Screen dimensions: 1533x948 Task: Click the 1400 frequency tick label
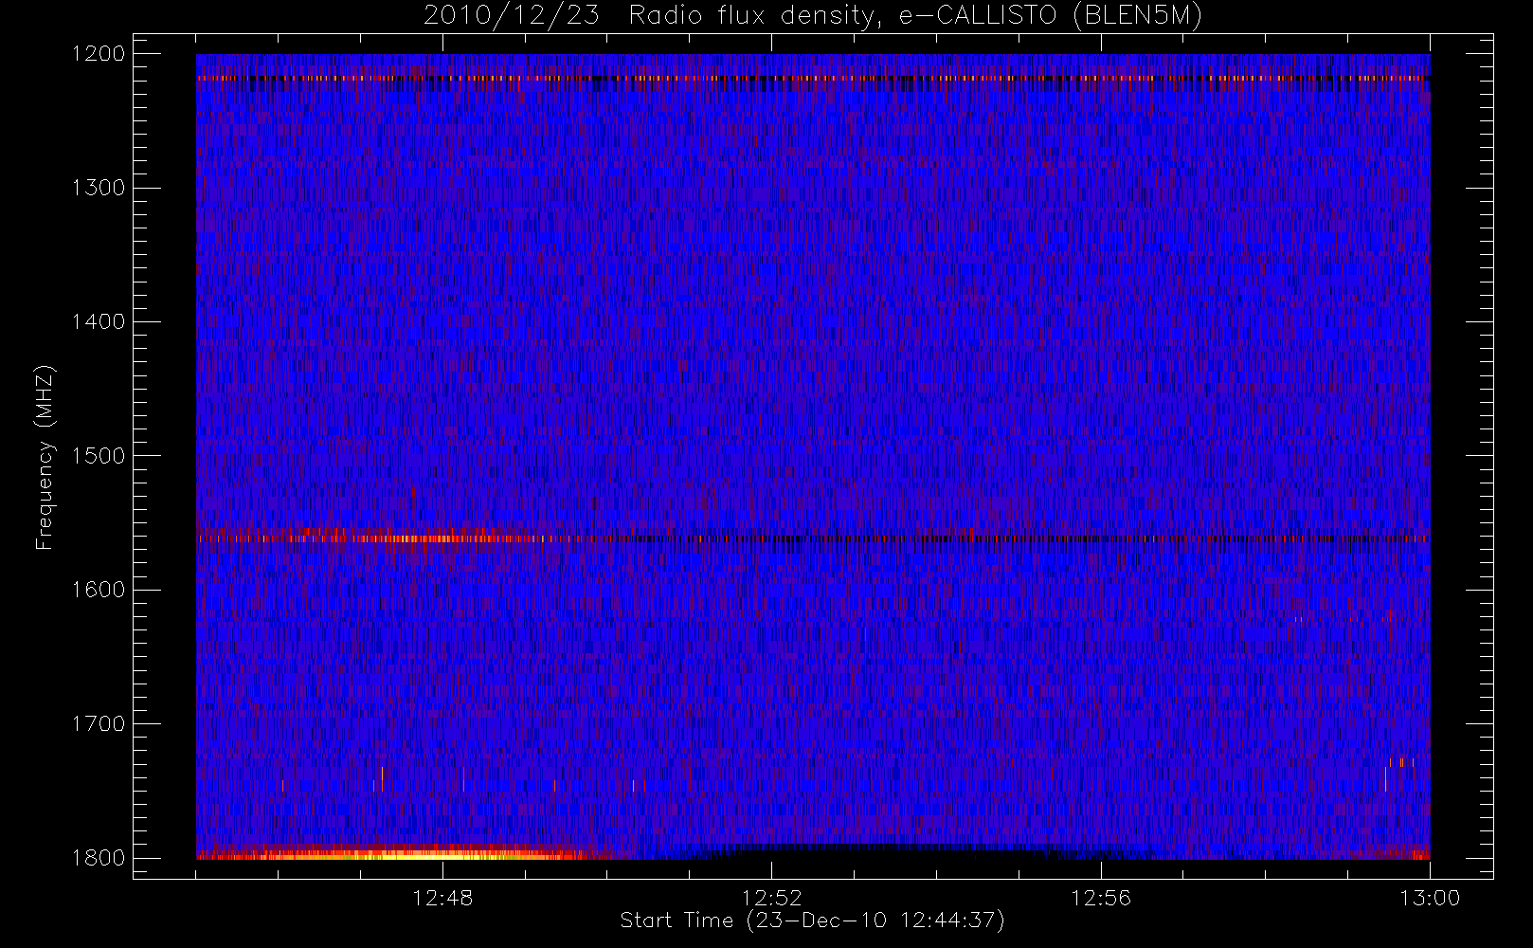(x=99, y=322)
